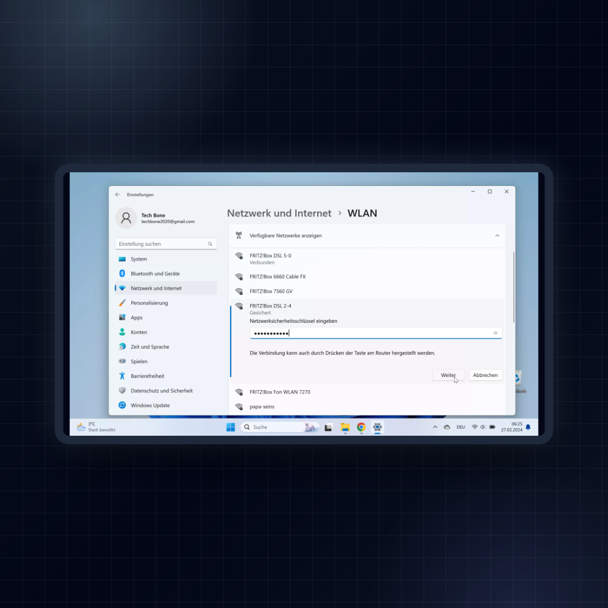Click Netzwerk und Internet breadcrumb
The width and height of the screenshot is (608, 608).
point(279,213)
